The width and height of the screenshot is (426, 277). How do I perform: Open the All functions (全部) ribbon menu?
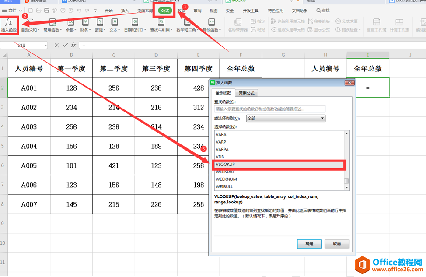click(71, 26)
